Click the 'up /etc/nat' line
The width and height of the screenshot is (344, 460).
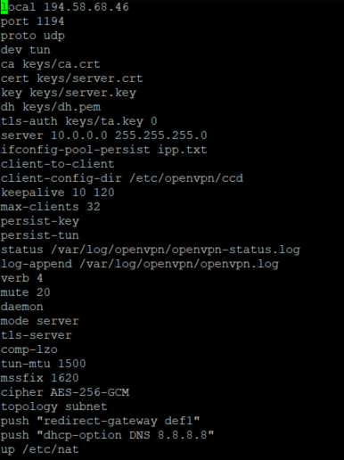[40, 449]
